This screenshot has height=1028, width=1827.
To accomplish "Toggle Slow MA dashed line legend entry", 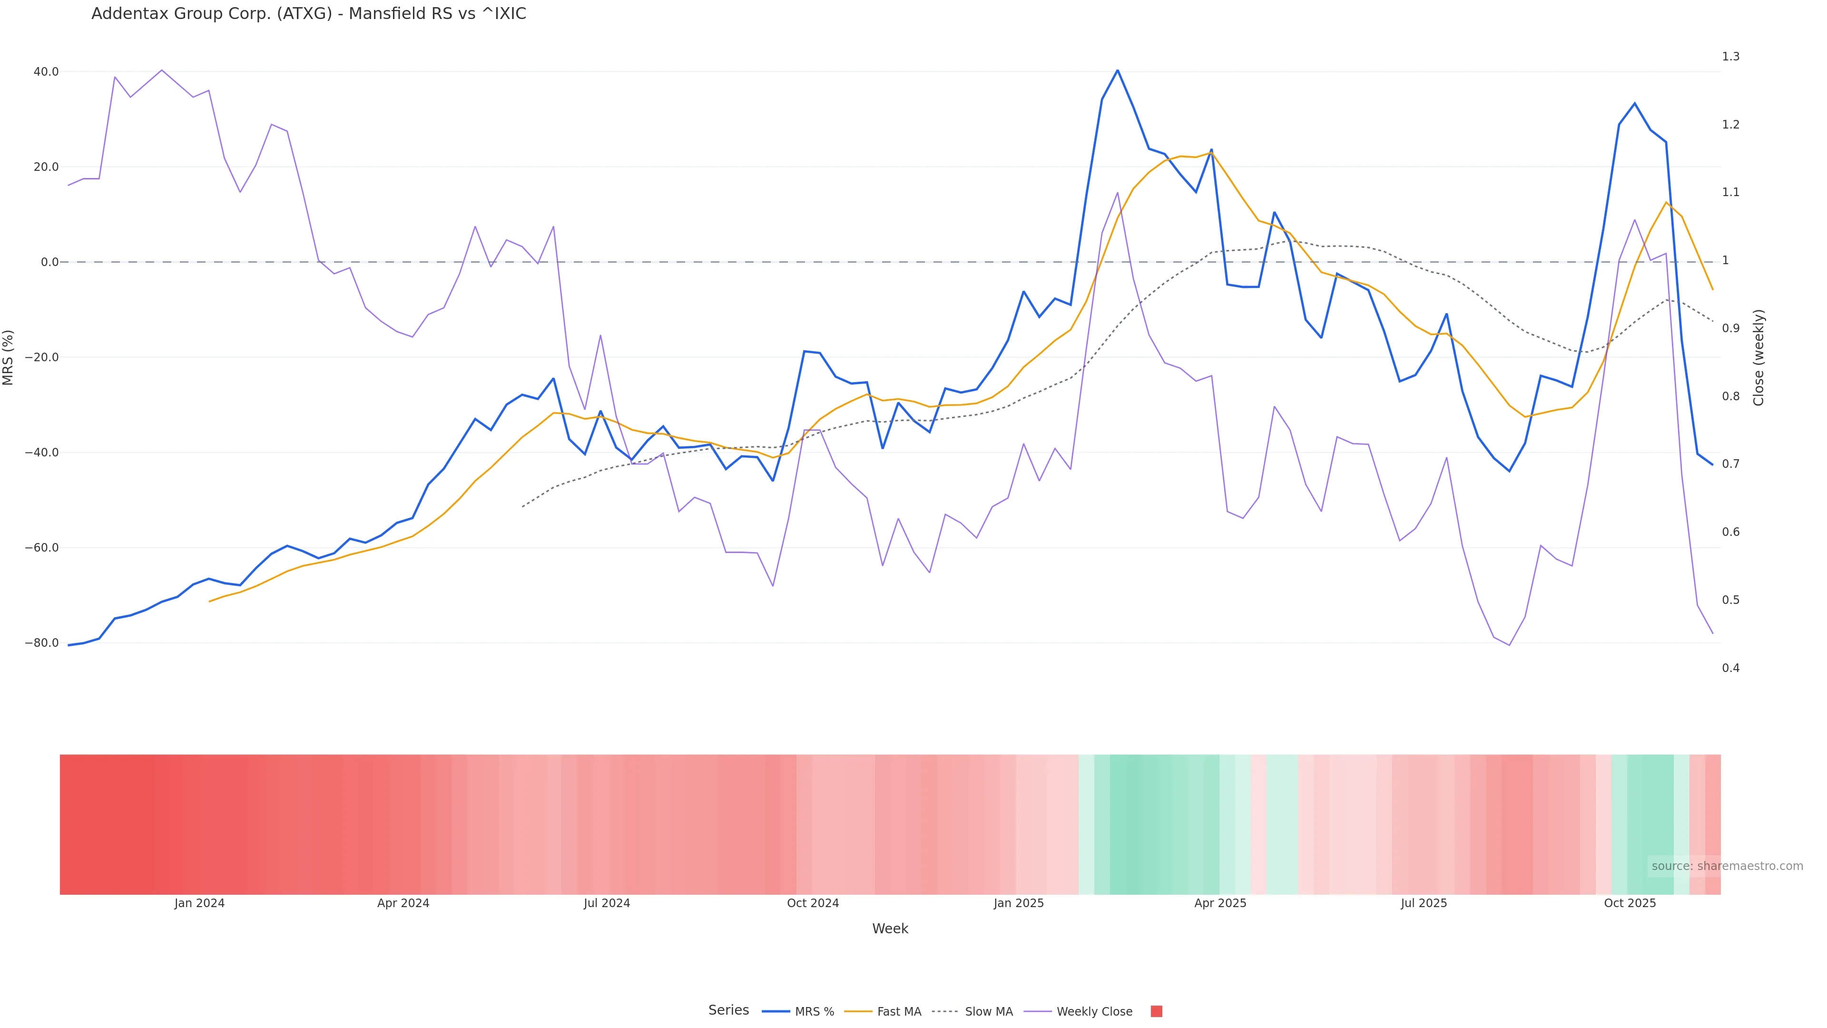I will tap(988, 1011).
